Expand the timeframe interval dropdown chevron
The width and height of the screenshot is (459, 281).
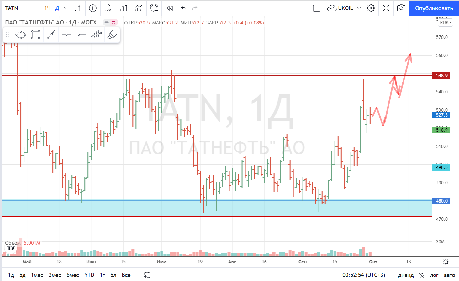66,8
